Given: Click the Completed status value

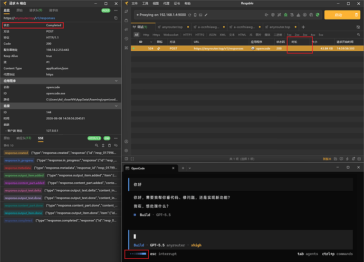Looking at the screenshot, I should [54, 25].
